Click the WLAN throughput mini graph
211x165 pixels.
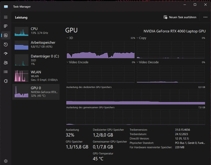(x=22, y=76)
